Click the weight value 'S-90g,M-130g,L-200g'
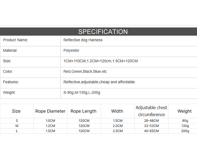This screenshot has height=142, width=197. tap(82, 92)
